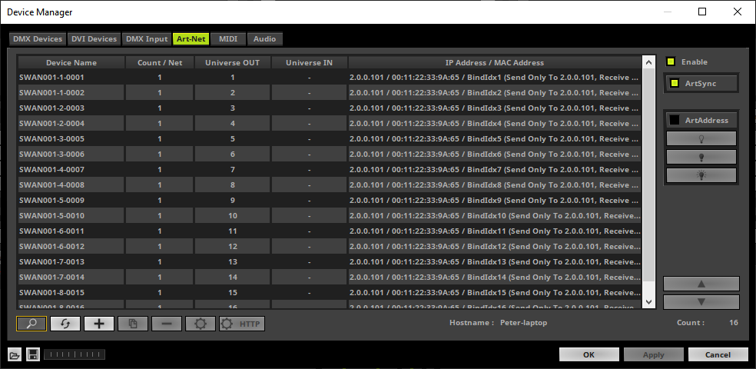Click the device list scrollbar up arrow
Viewport: 756px width, 369px height.
[648, 61]
